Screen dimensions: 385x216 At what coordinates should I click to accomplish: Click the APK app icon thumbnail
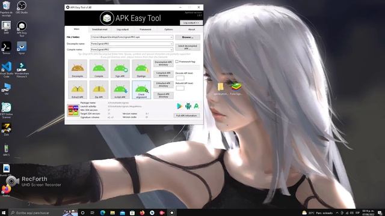tap(73, 110)
